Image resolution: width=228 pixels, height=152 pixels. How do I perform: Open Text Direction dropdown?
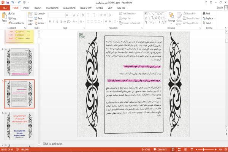coord(127,13)
